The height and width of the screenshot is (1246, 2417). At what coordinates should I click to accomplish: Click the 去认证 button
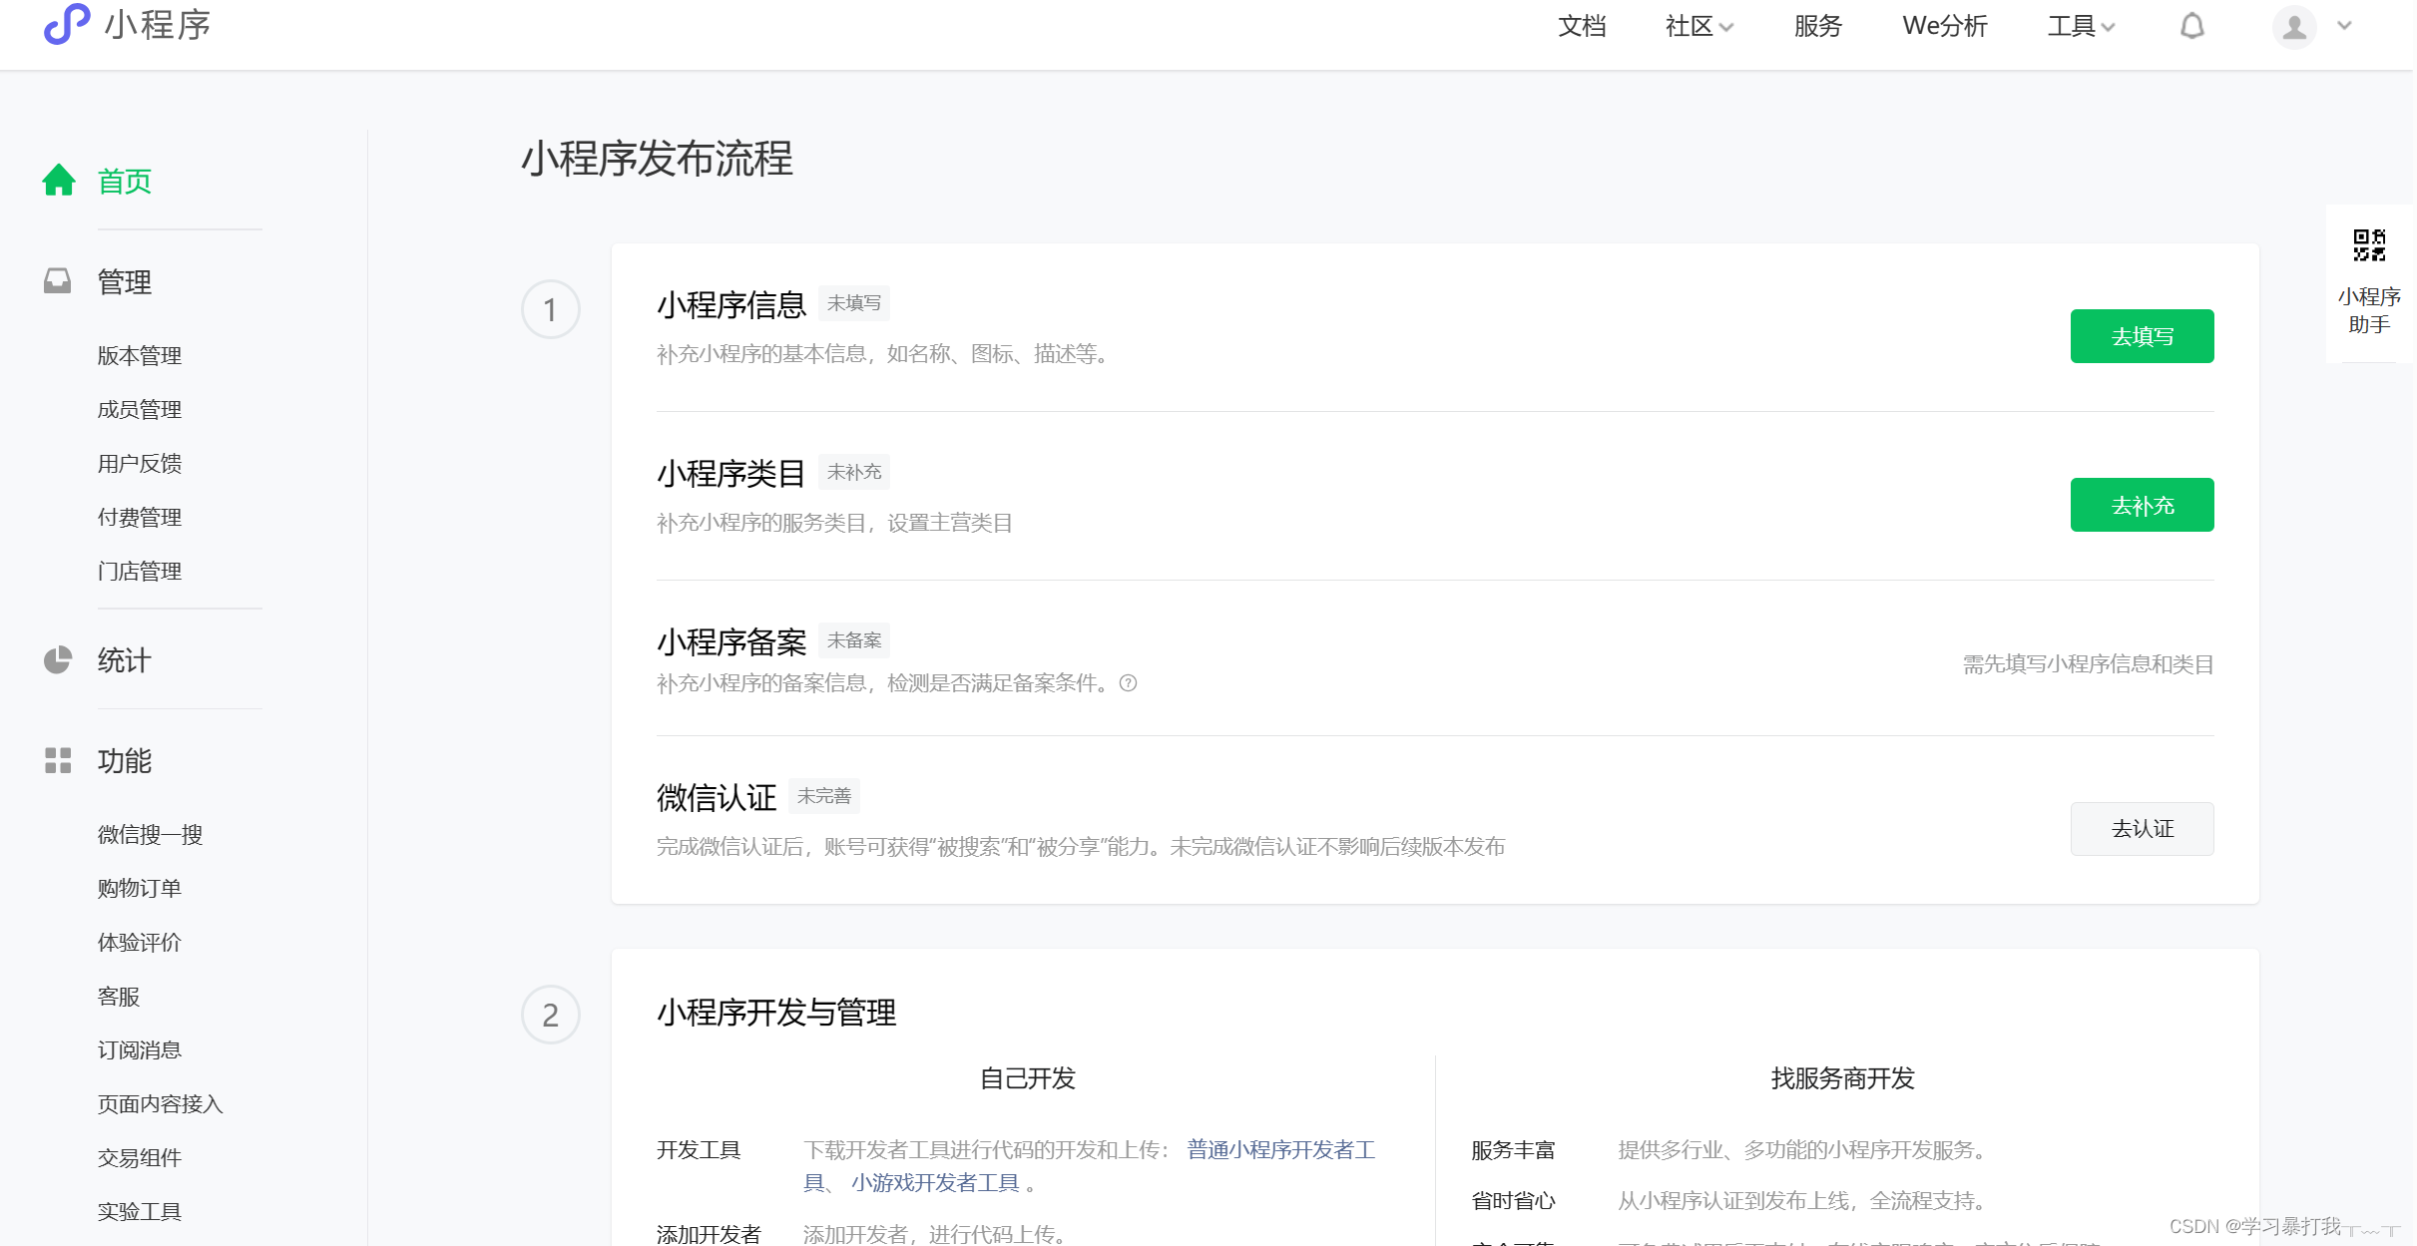[2142, 829]
